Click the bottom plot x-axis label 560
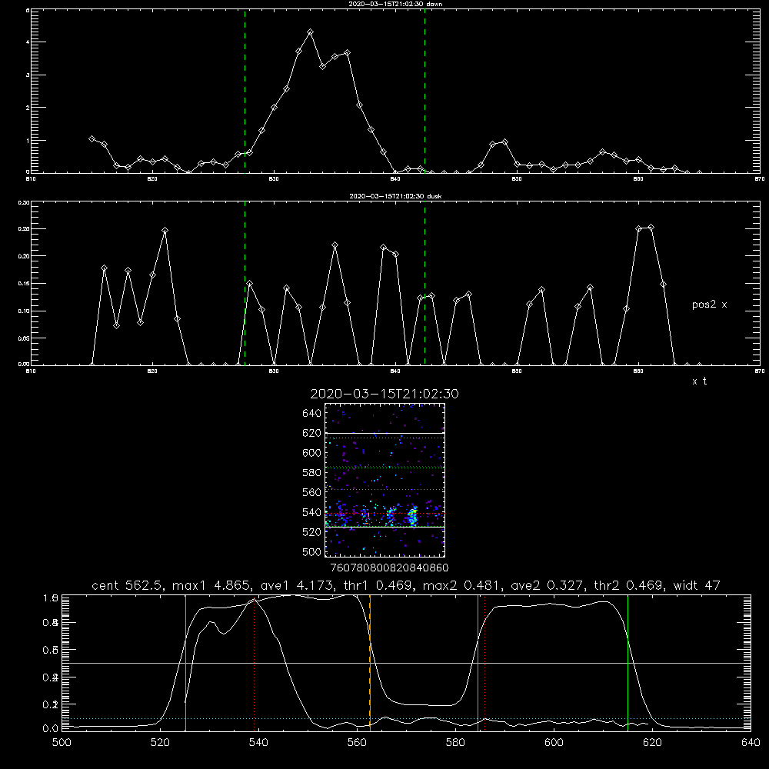This screenshot has width=769, height=769. coord(357,743)
